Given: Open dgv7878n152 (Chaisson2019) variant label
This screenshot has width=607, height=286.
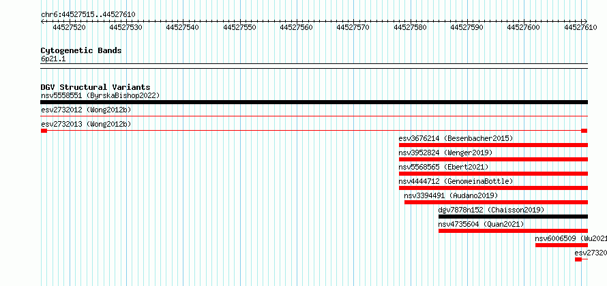Looking at the screenshot, I should click(x=491, y=210).
